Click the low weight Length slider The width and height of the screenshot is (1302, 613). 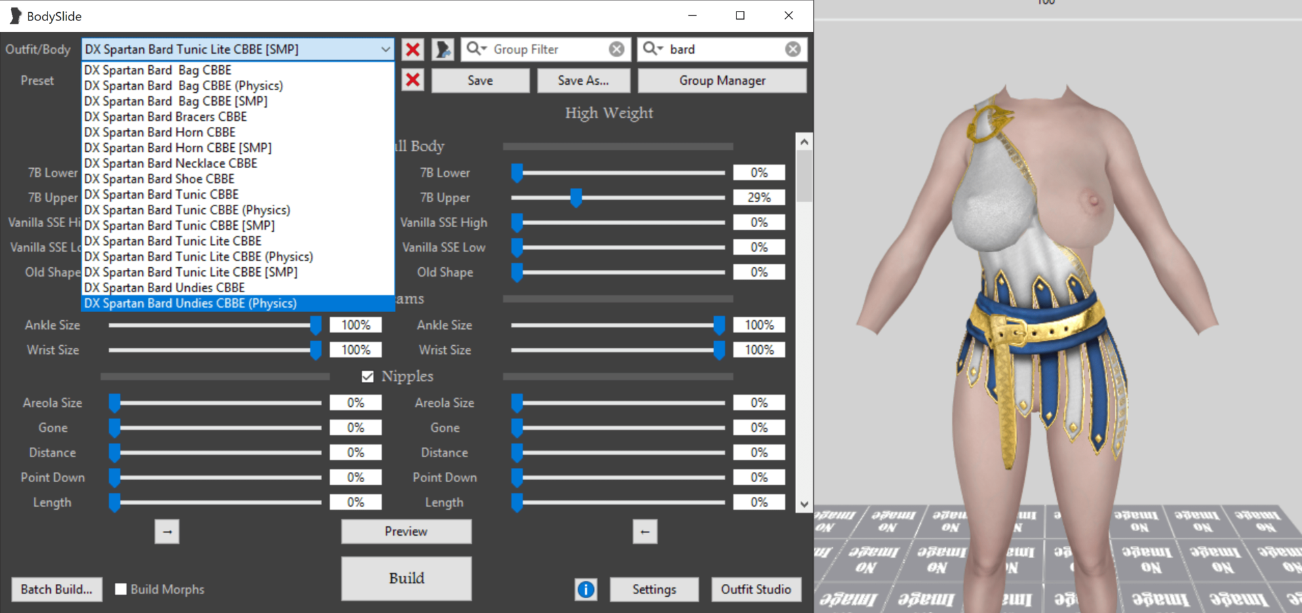[215, 502]
